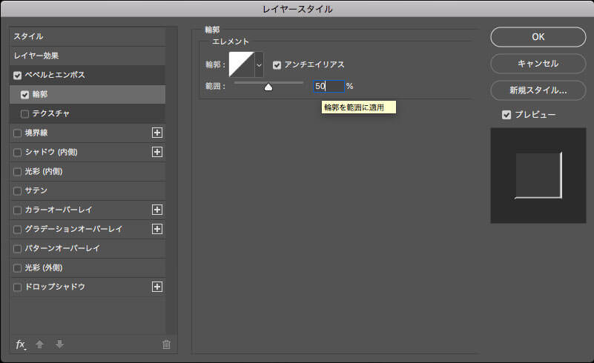Select the テクスチャ row label
This screenshot has height=363, width=594.
pyautogui.click(x=50, y=113)
